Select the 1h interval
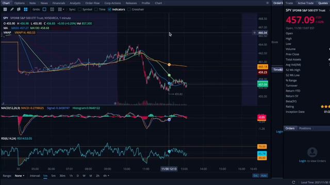 (71, 176)
